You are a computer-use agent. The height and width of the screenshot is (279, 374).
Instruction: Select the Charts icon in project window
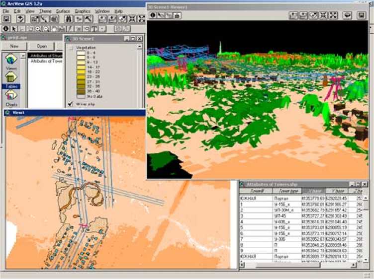click(11, 96)
